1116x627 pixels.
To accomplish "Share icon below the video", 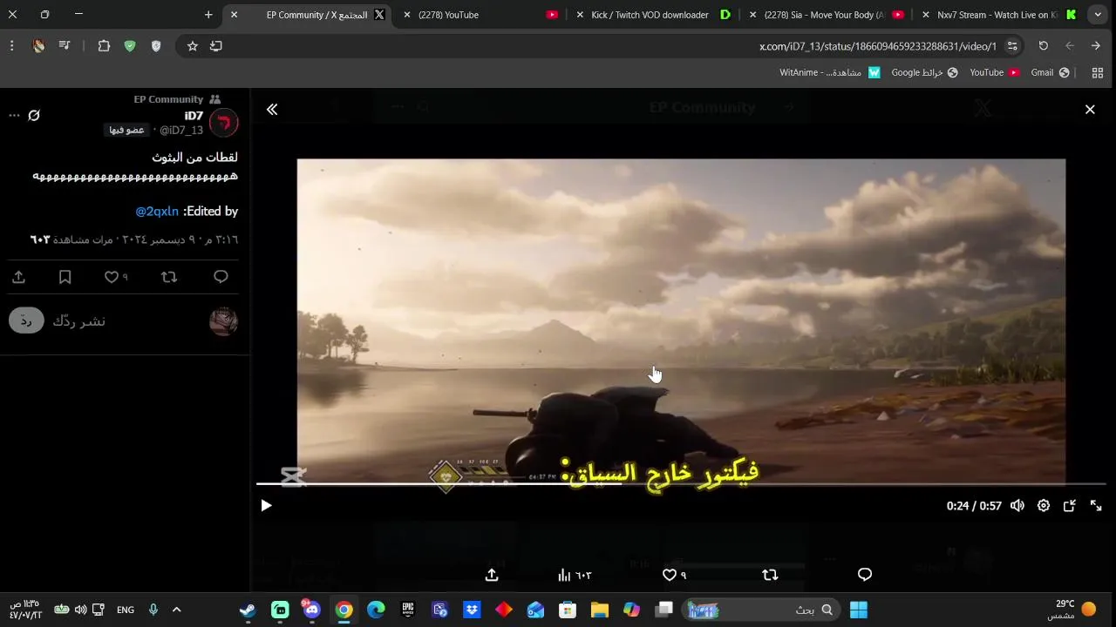I will point(492,575).
